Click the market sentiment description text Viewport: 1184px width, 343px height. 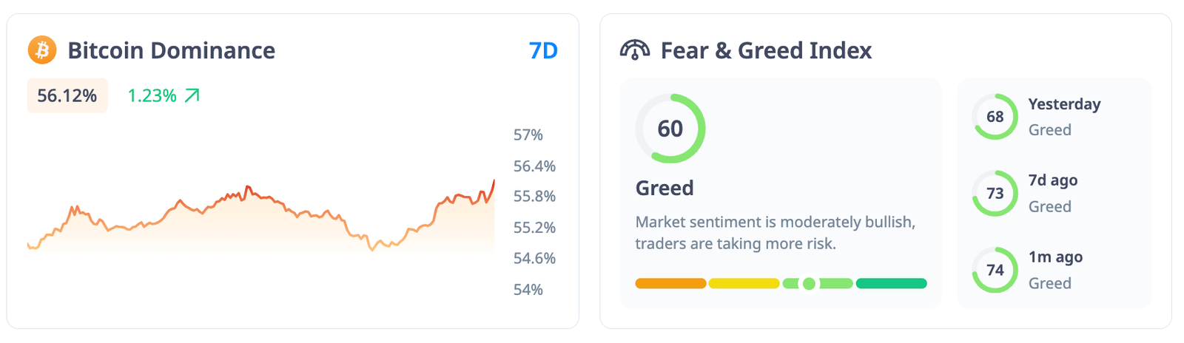pyautogui.click(x=775, y=232)
